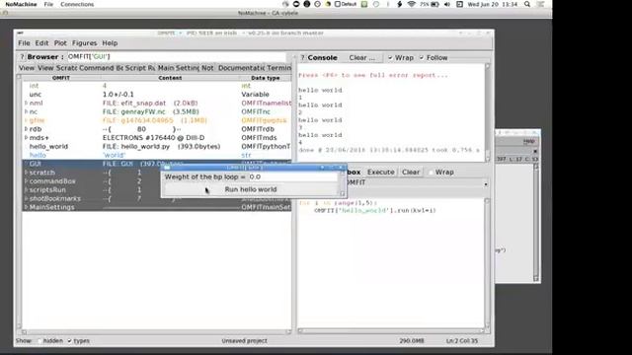Select the hello_world tree row

[x=156, y=147]
